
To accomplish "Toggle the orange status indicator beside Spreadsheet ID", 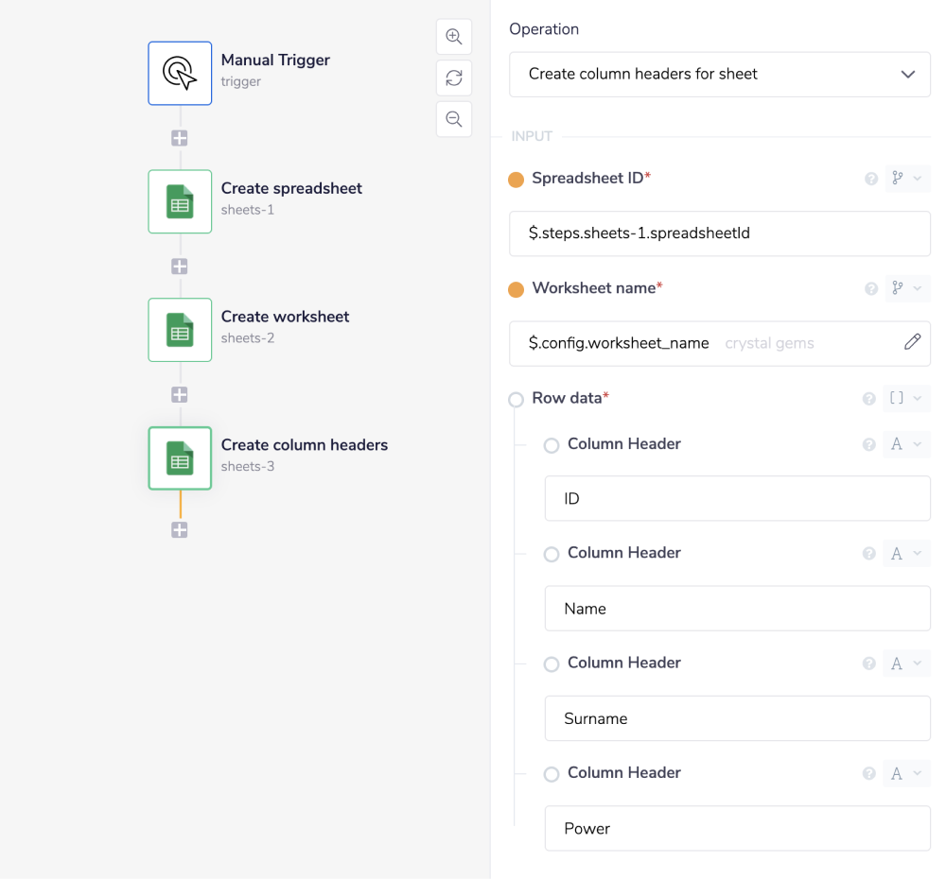I will (516, 179).
